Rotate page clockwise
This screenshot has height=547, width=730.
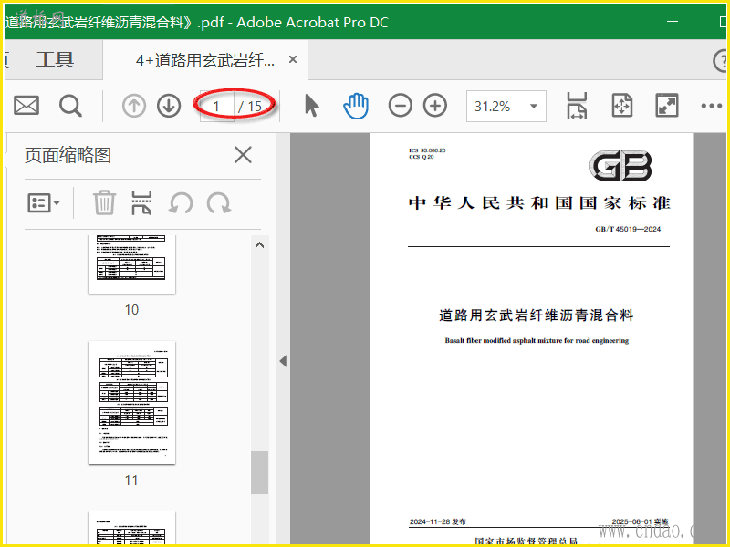tap(219, 203)
